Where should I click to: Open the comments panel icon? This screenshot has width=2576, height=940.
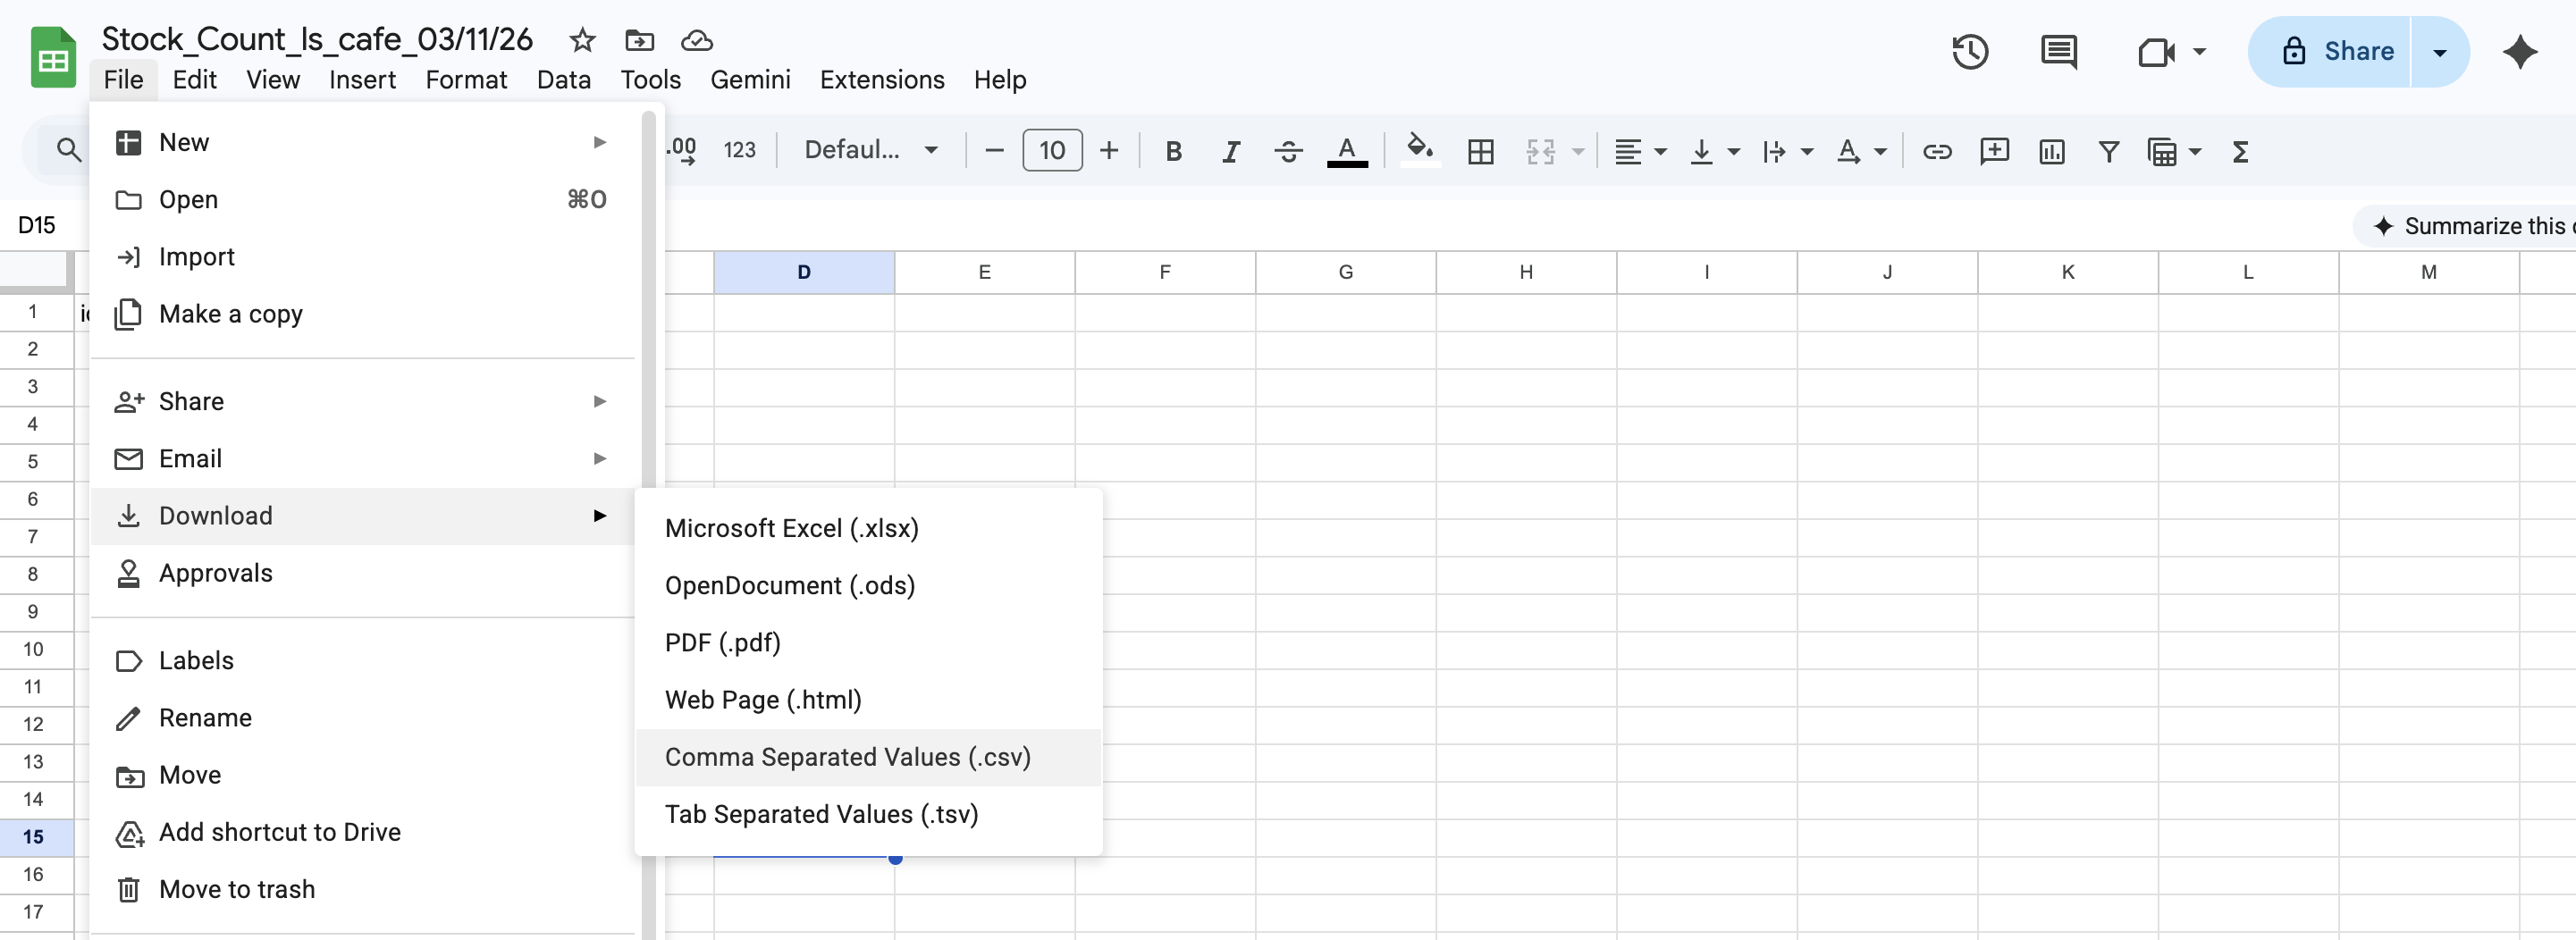pyautogui.click(x=2059, y=52)
